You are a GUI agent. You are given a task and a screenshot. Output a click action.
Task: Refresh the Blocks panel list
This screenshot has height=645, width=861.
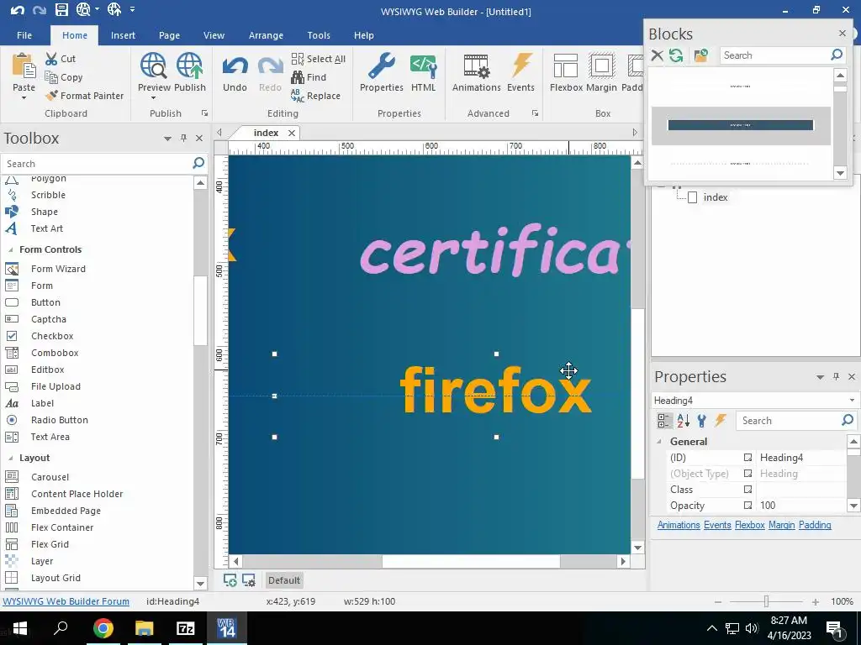676,55
